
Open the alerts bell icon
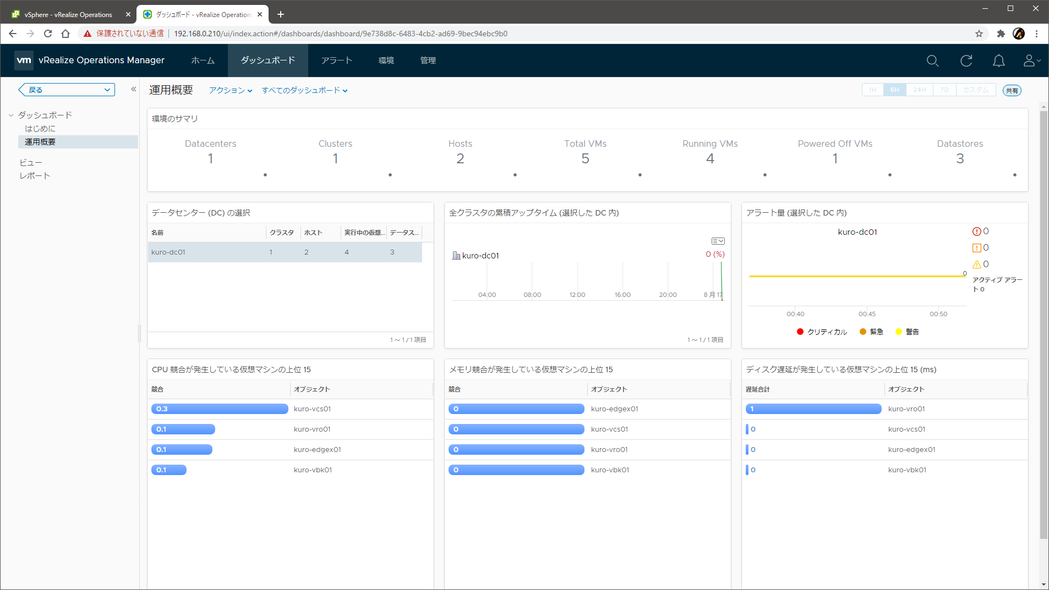[x=998, y=60]
